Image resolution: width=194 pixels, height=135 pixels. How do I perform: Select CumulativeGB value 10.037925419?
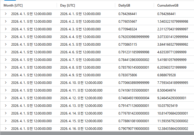click(x=167, y=106)
